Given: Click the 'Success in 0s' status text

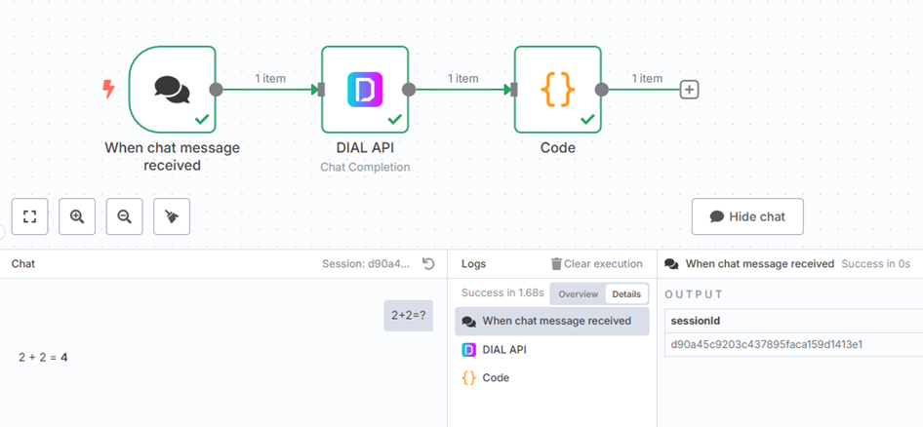Looking at the screenshot, I should pos(876,263).
